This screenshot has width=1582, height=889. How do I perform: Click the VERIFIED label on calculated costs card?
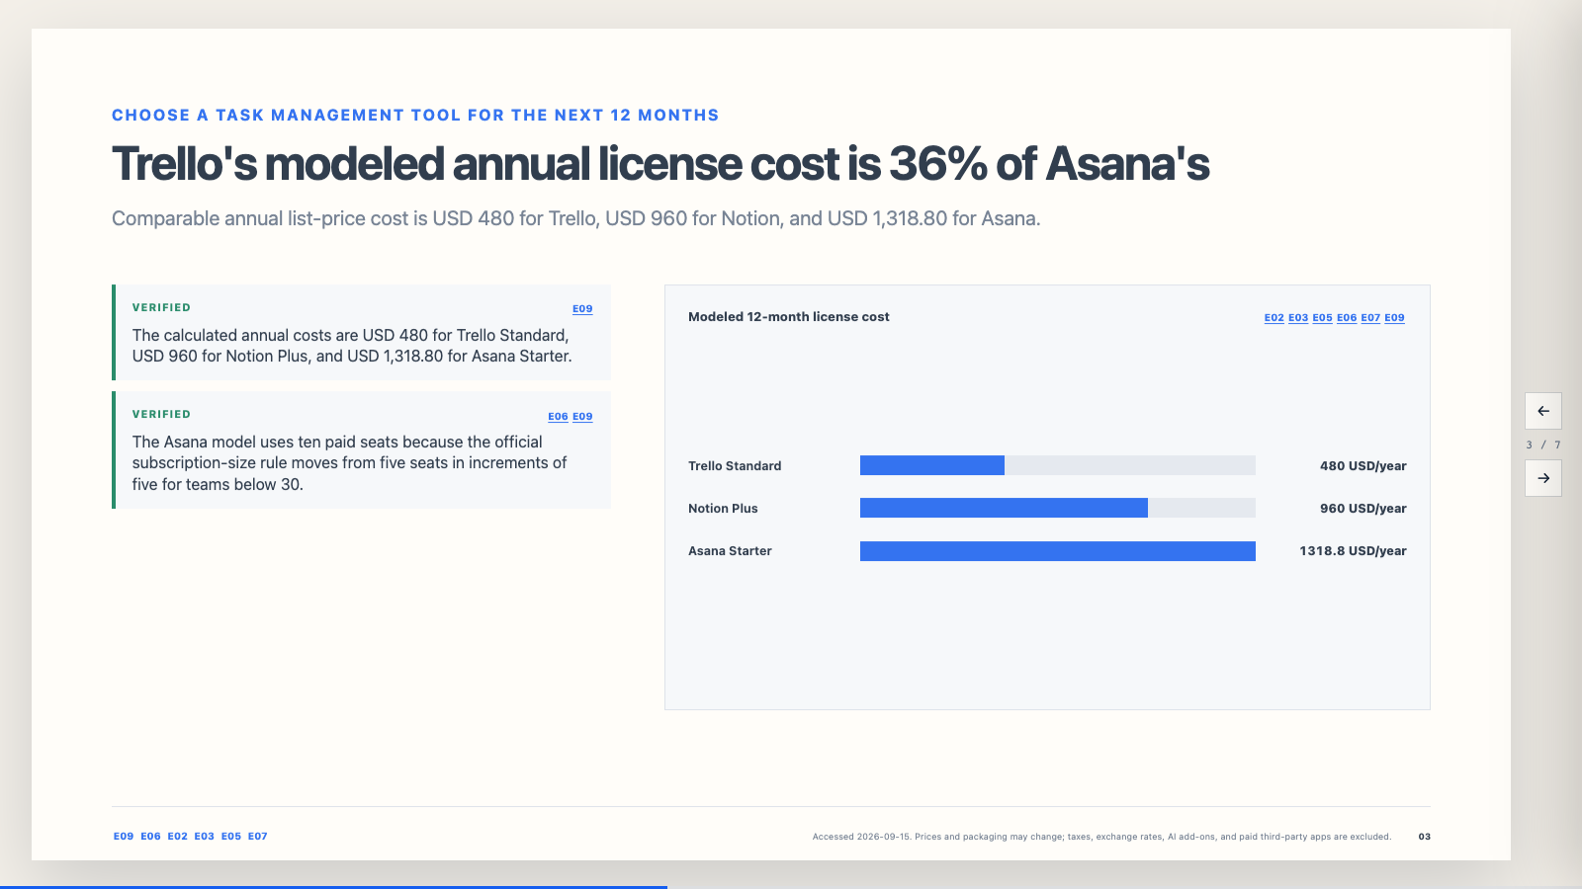161,308
